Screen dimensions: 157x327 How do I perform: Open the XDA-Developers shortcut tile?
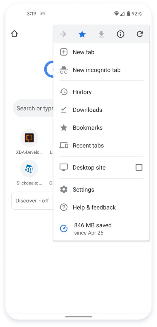(29, 142)
